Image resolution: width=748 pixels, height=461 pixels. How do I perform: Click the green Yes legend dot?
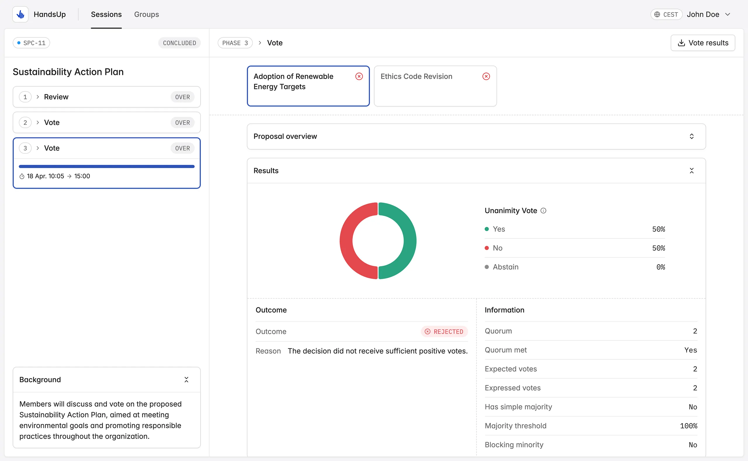pyautogui.click(x=487, y=229)
